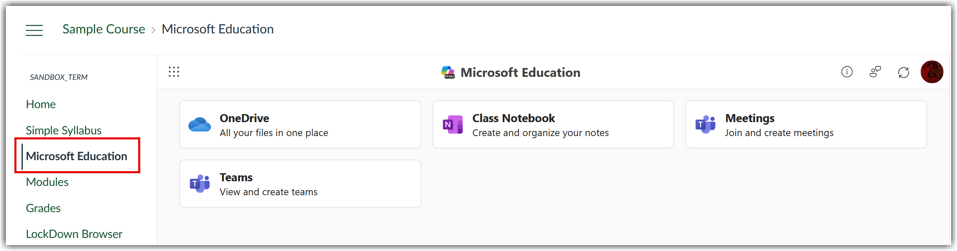Click the Class Notebook OneNote icon
Screen dimensions: 957x251
point(452,124)
